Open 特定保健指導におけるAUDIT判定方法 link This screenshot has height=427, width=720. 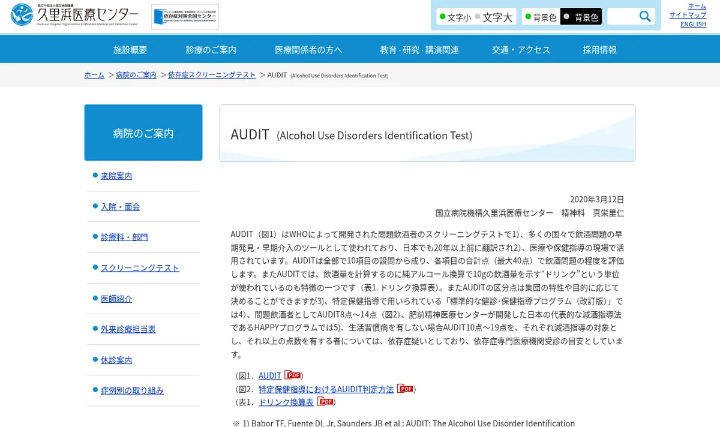click(x=326, y=389)
